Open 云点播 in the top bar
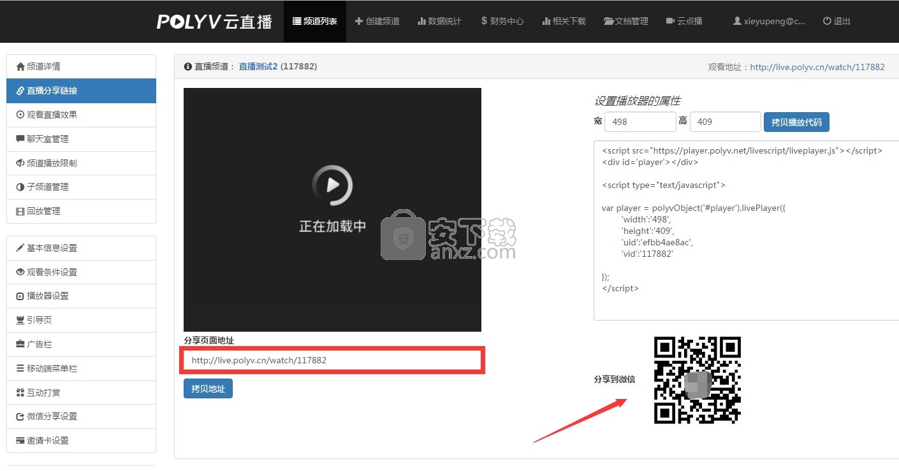Image resolution: width=899 pixels, height=471 pixels. click(684, 21)
